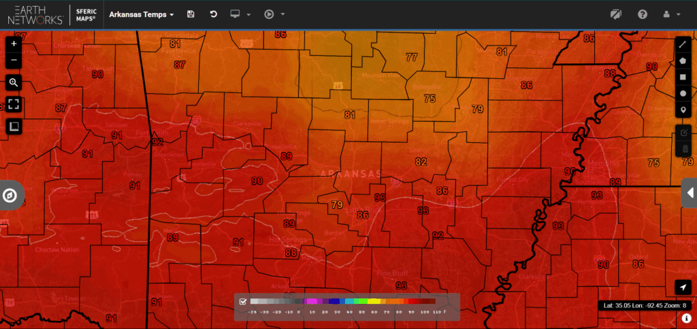697x329 pixels.
Task: Open the help question mark menu
Action: point(643,14)
